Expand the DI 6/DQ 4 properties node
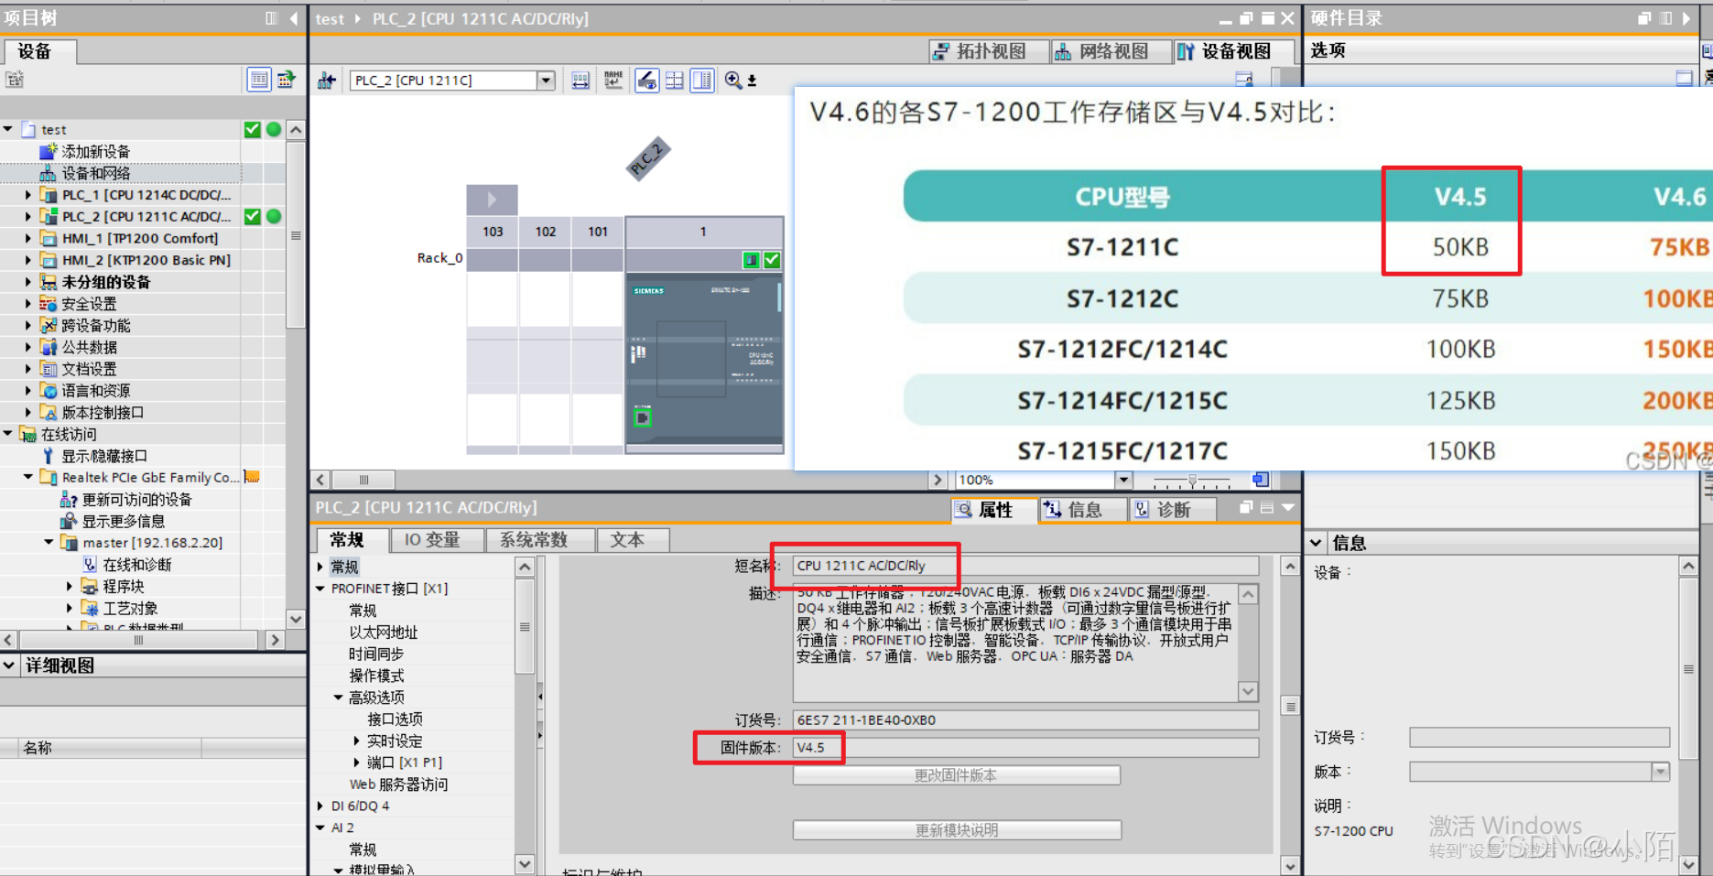Screen dimensions: 1713x876 coord(320,806)
